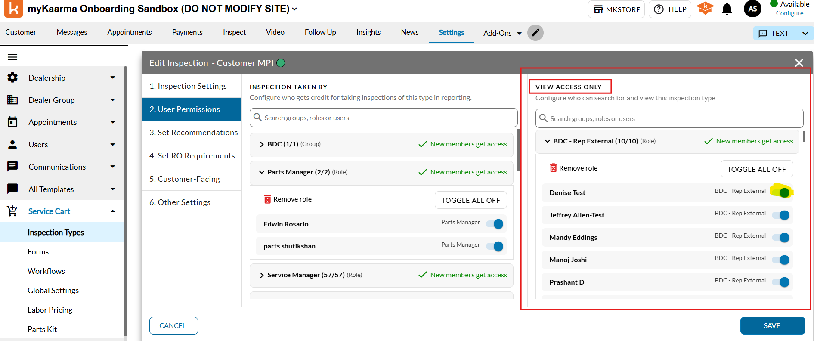Toggle off parts shutikshan's access switch

click(x=495, y=246)
